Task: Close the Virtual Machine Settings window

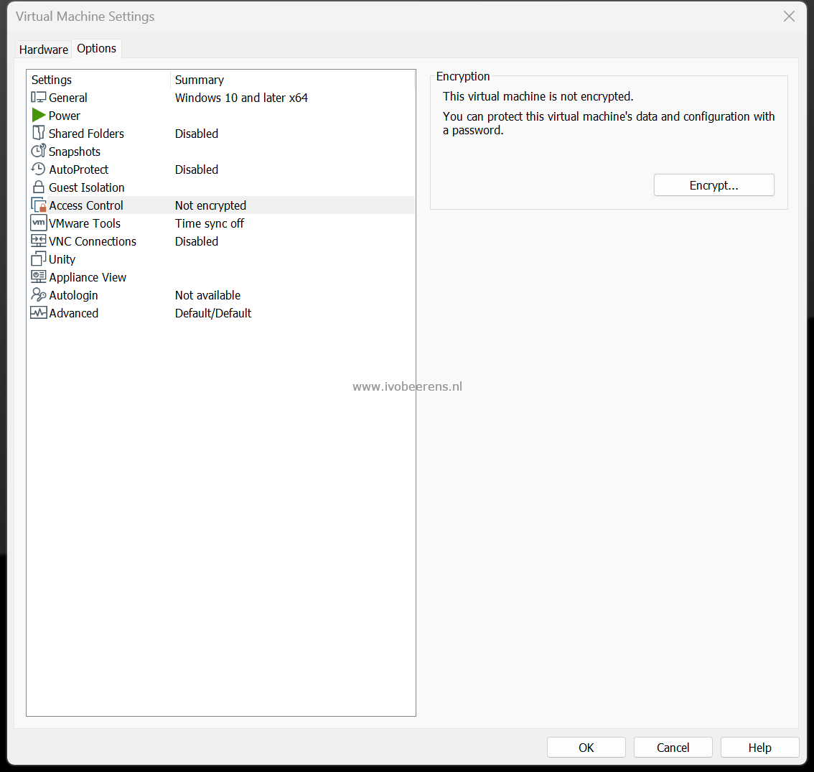Action: [x=789, y=16]
